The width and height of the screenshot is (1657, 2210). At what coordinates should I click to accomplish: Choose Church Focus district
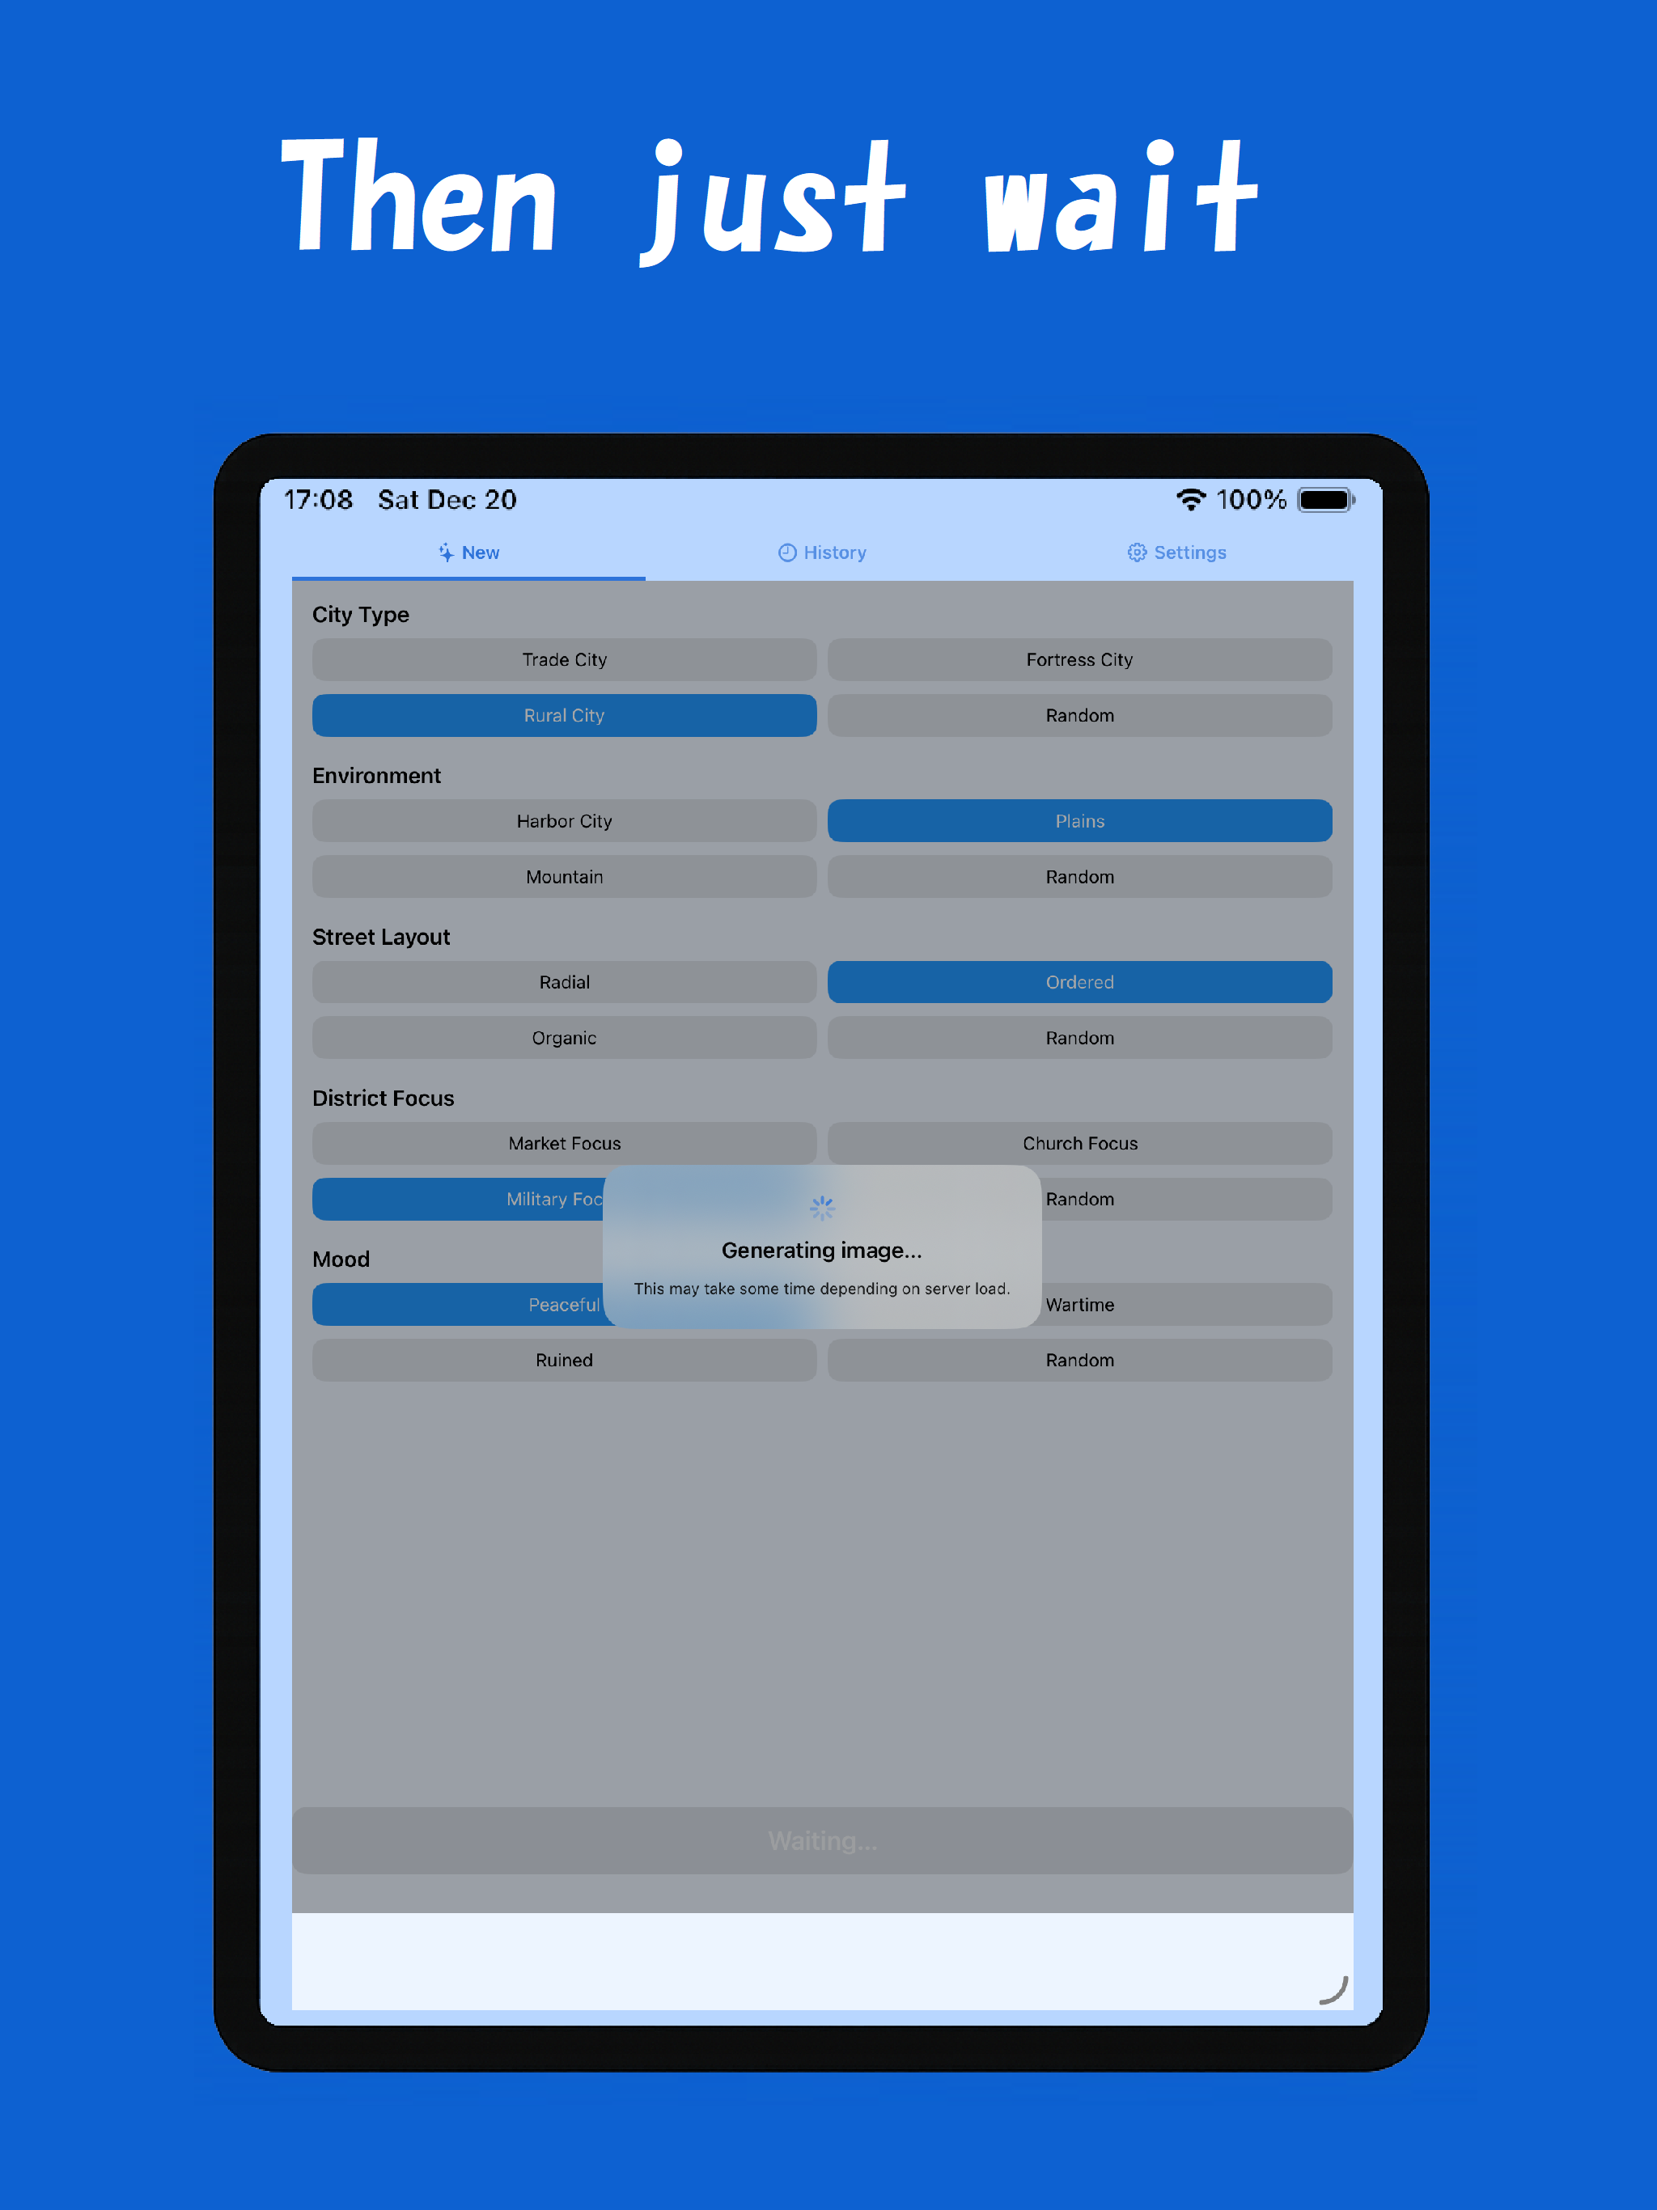click(x=1079, y=1143)
